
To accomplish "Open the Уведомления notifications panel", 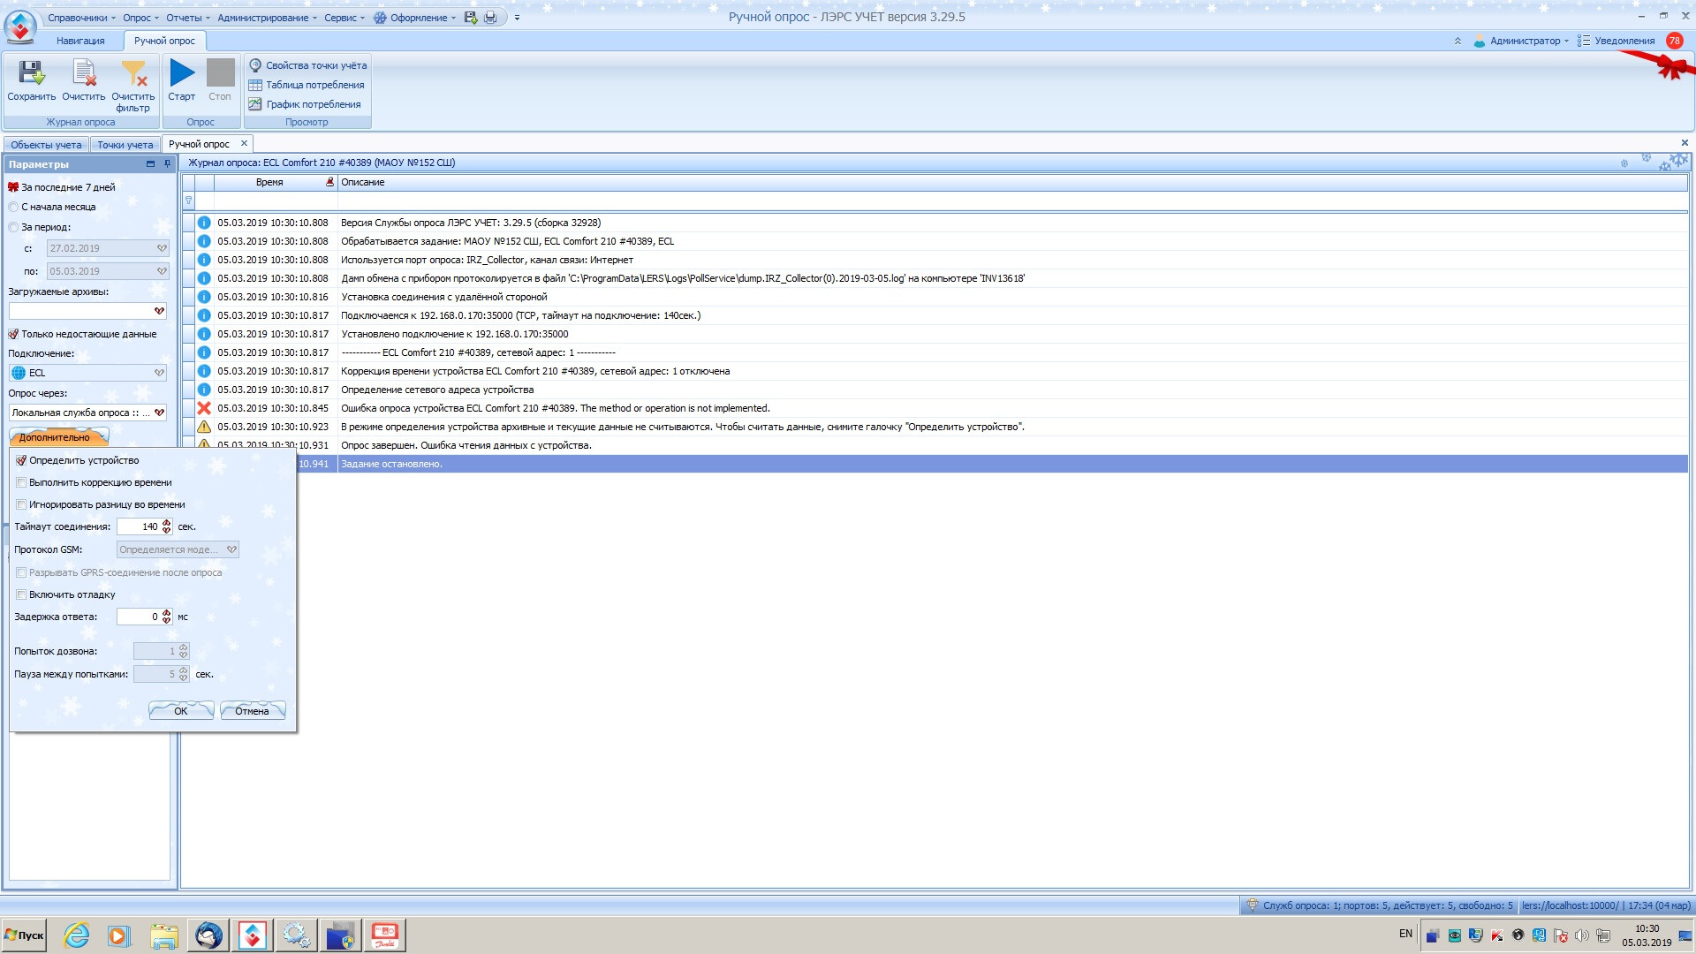I will [1616, 41].
